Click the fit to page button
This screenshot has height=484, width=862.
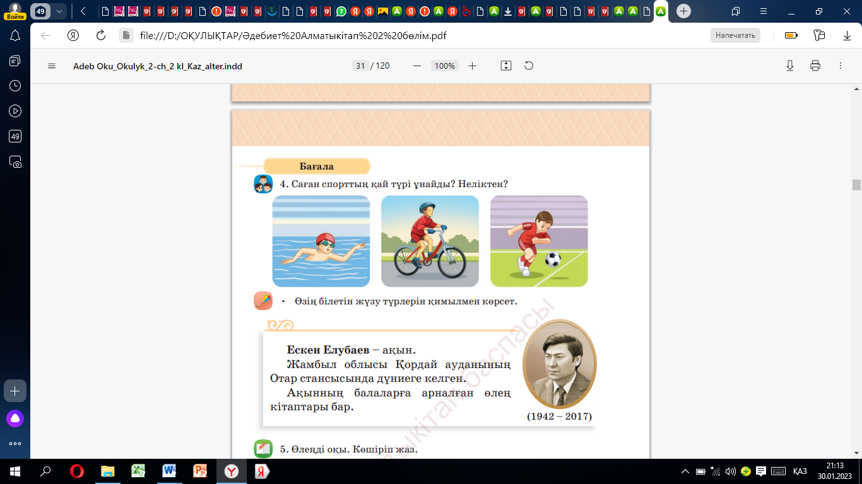(505, 66)
